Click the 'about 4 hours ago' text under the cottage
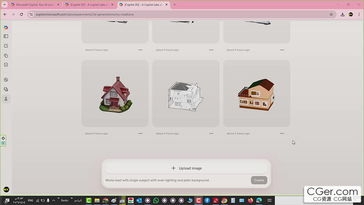364x205 pixels. 96,134
